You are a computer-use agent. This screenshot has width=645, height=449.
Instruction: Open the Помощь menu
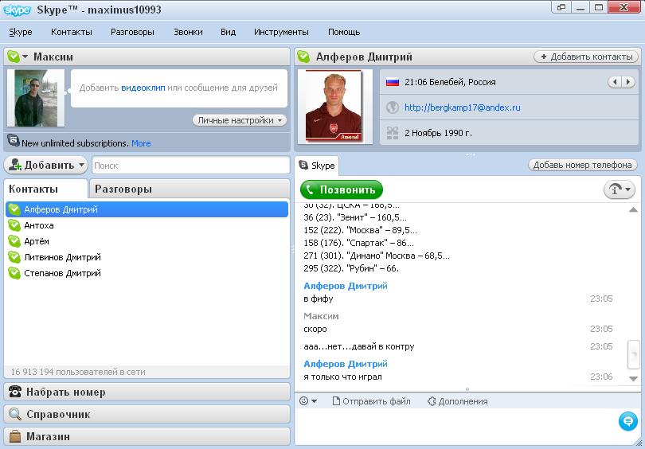(x=344, y=32)
